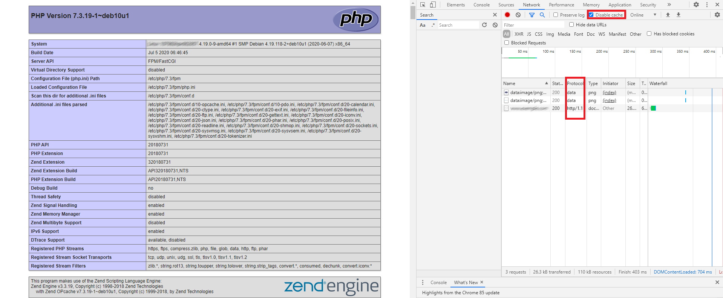The width and height of the screenshot is (723, 298).
Task: Sort requests by Name column
Action: pyautogui.click(x=525, y=84)
